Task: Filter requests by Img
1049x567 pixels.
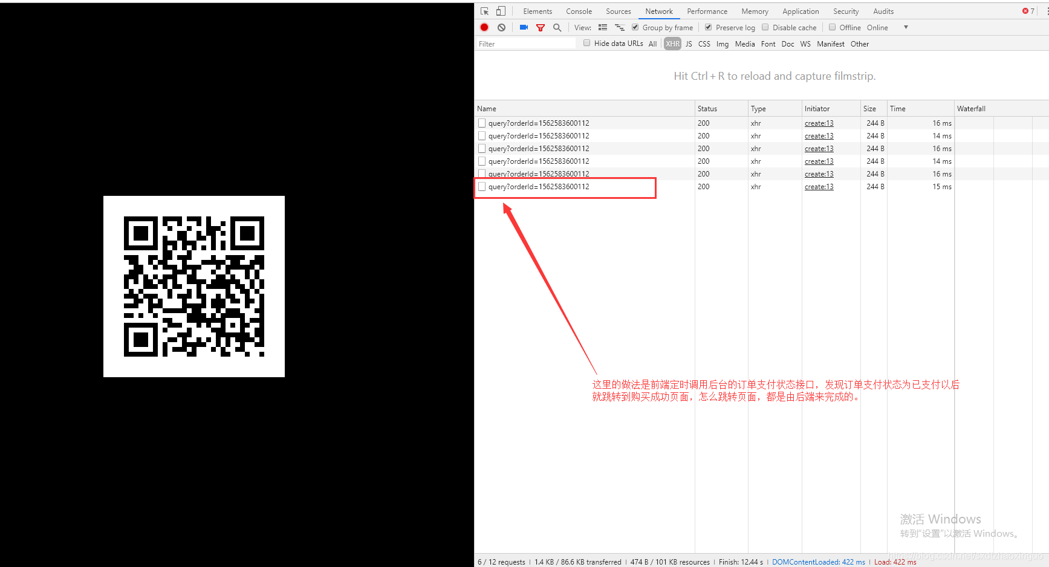Action: tap(723, 44)
